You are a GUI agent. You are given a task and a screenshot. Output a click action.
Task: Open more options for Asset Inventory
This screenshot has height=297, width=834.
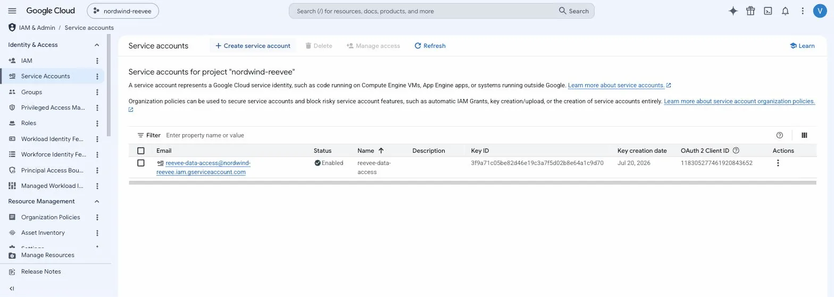click(97, 233)
